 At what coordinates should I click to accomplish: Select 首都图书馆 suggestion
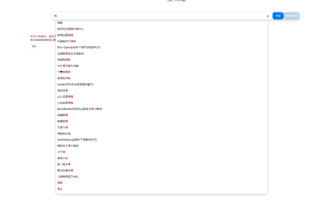point(162,60)
